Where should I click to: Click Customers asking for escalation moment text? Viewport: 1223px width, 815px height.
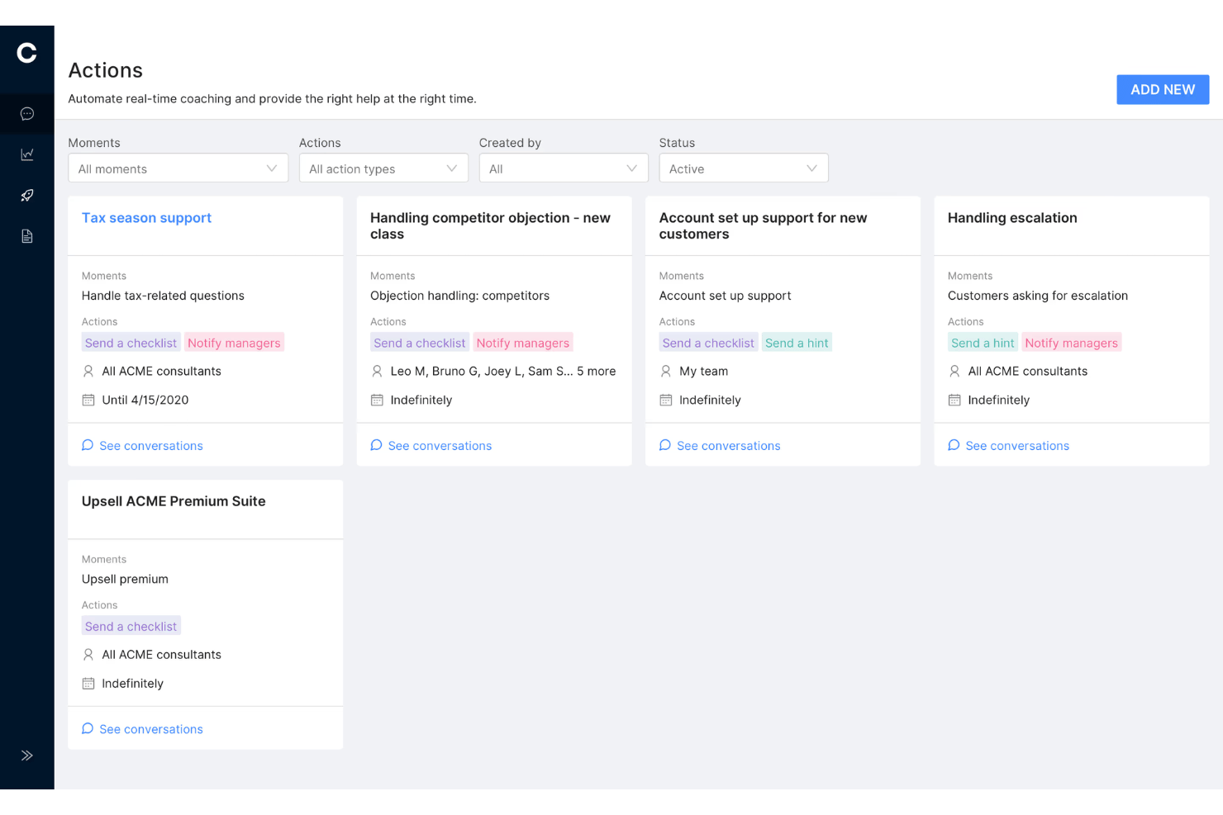point(1038,296)
